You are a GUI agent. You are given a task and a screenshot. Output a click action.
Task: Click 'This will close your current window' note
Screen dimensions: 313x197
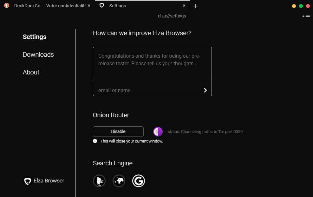click(132, 141)
